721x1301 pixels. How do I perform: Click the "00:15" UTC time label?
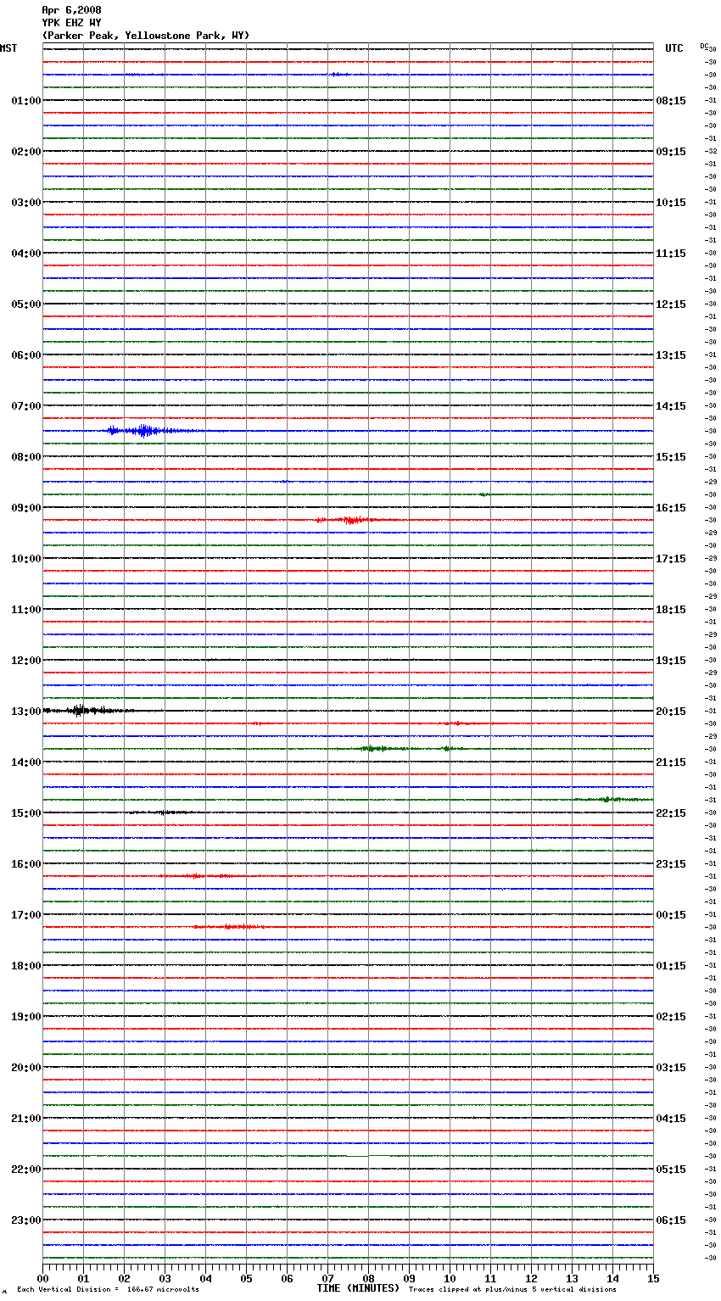(671, 915)
